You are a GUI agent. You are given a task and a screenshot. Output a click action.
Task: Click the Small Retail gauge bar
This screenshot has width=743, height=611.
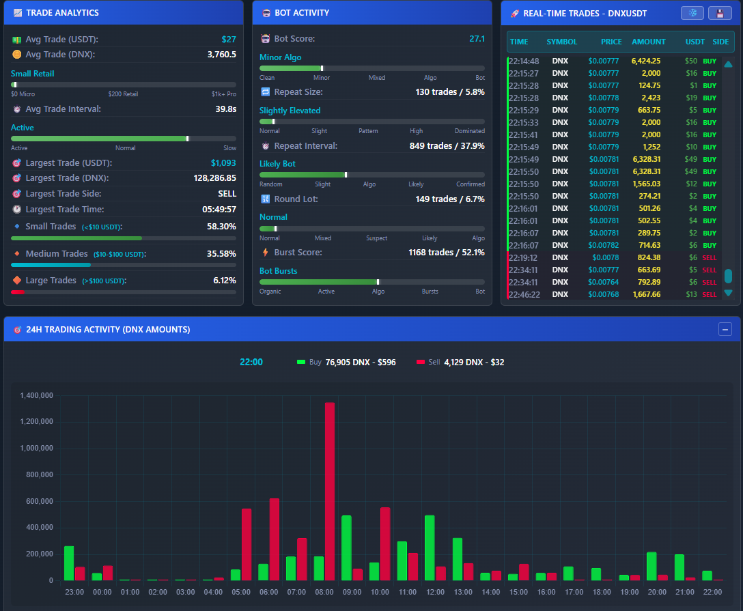pyautogui.click(x=123, y=85)
